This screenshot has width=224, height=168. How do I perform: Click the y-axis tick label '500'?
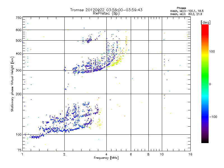point(18,41)
